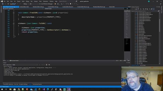
Task: Click the Windows Start button
Action: pos(2,89)
